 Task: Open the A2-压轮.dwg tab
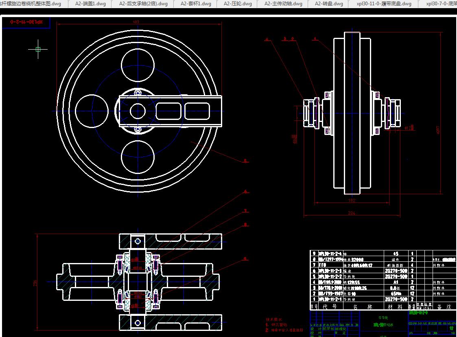238,4
